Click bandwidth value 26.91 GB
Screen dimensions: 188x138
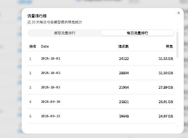point(166,102)
